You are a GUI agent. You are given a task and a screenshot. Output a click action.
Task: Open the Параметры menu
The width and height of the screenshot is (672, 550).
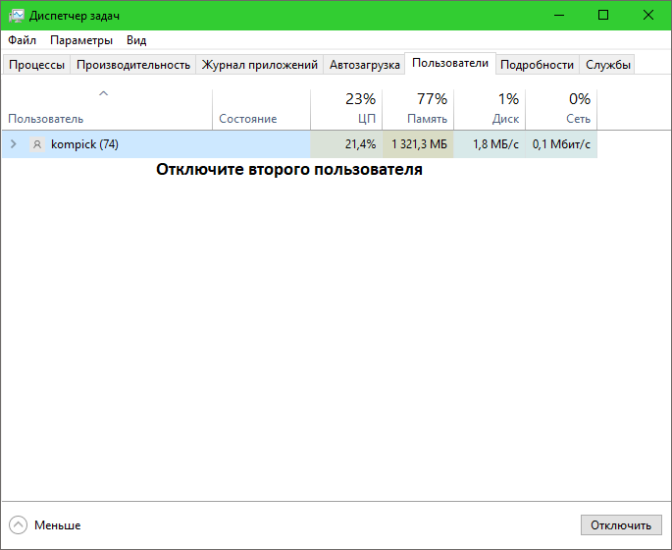click(81, 40)
